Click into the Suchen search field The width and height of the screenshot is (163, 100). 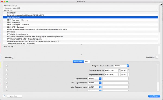coord(14,96)
